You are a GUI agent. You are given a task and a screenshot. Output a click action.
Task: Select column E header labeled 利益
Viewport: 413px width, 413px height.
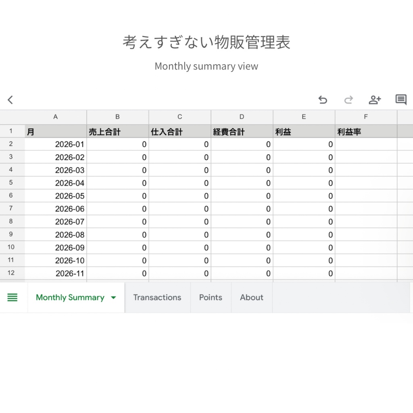pyautogui.click(x=303, y=117)
